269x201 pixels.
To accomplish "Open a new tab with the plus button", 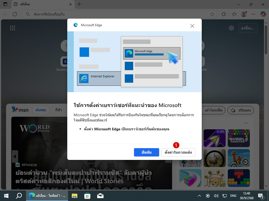I will click(x=79, y=4).
